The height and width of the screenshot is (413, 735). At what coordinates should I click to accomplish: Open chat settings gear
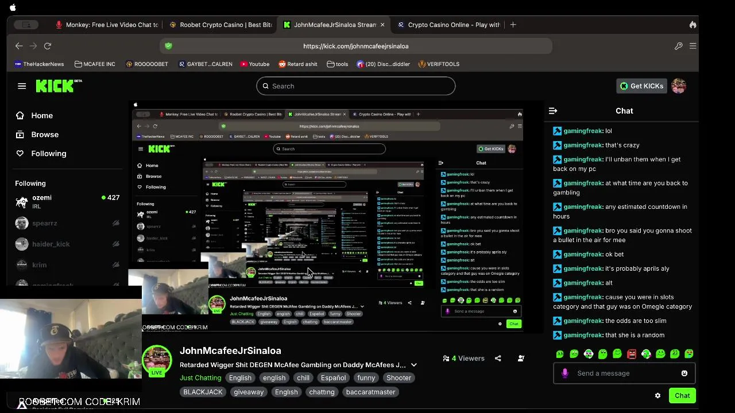(657, 395)
